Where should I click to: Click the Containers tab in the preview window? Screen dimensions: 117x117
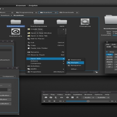8,76
